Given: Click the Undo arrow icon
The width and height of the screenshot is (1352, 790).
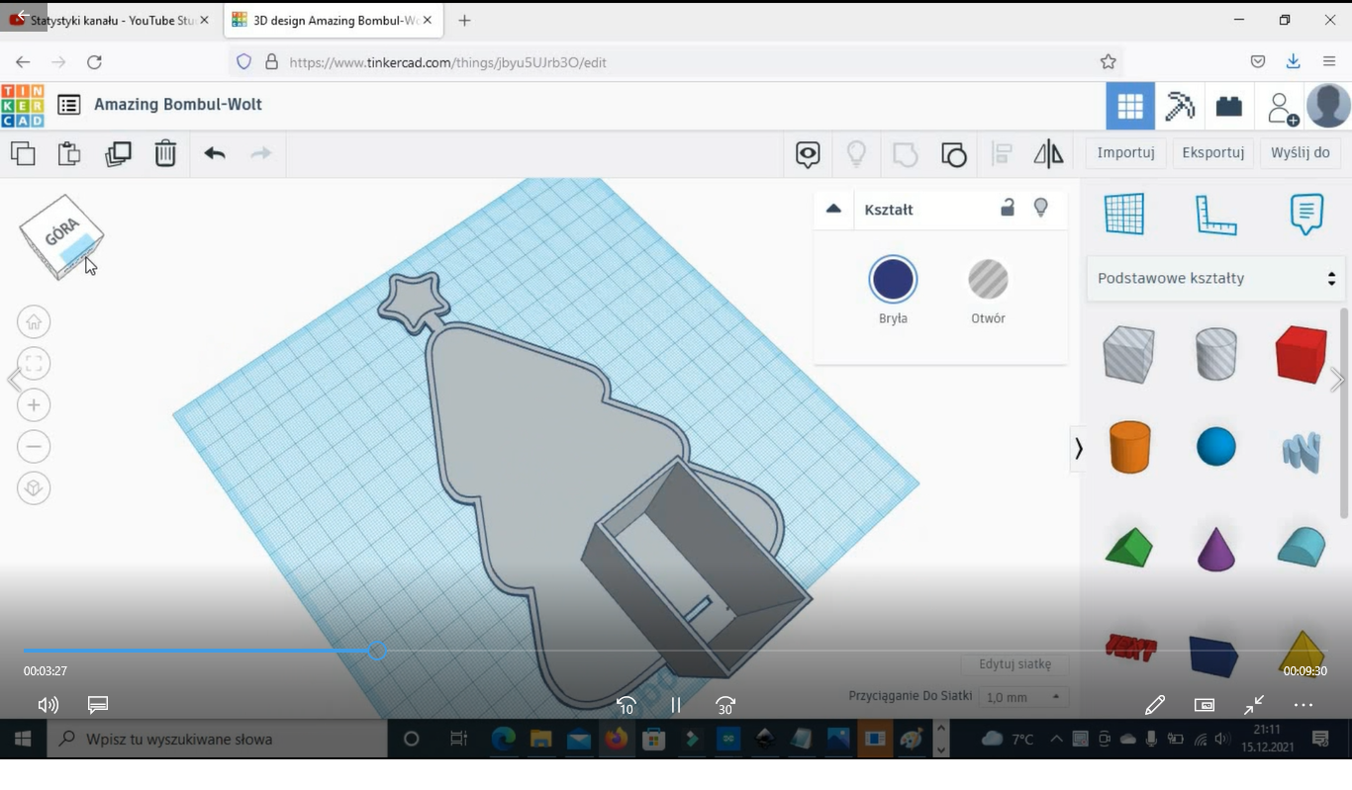Looking at the screenshot, I should (214, 153).
